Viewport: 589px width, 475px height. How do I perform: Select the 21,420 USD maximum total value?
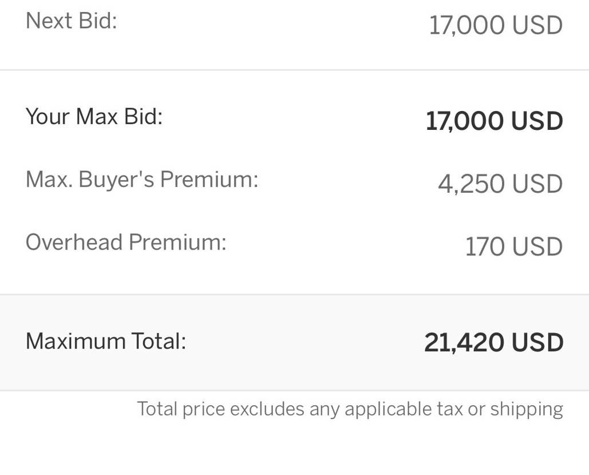(x=493, y=343)
